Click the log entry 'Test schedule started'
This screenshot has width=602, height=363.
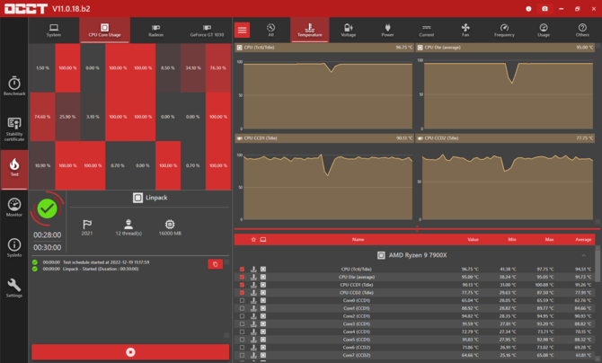[106, 262]
